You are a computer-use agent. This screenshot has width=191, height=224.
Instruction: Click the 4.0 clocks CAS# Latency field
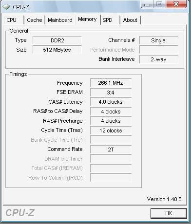111,102
